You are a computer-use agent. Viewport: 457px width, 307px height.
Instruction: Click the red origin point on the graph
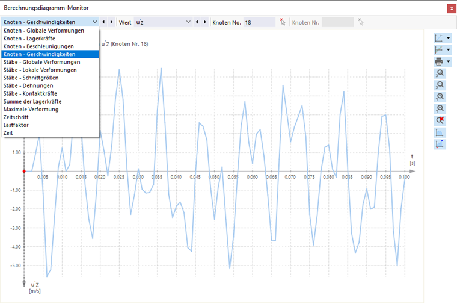tap(24, 172)
